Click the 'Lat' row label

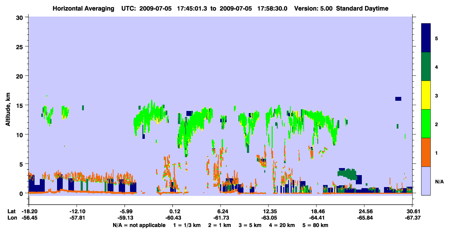11,211
